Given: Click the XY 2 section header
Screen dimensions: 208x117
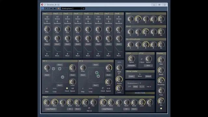Looking at the screenshot, I should [x=96, y=61].
